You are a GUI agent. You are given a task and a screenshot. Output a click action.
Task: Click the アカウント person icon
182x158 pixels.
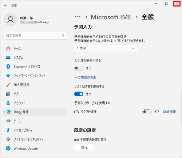point(8,103)
